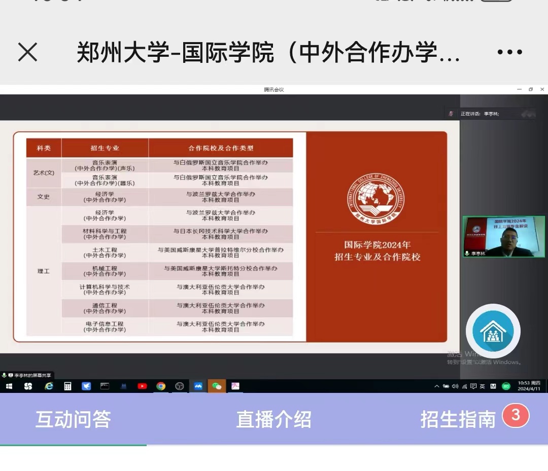Close the live page with X icon
The width and height of the screenshot is (548, 471).
tap(27, 52)
